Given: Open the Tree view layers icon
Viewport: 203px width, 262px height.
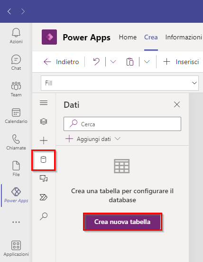Looking at the screenshot, I should (x=44, y=122).
